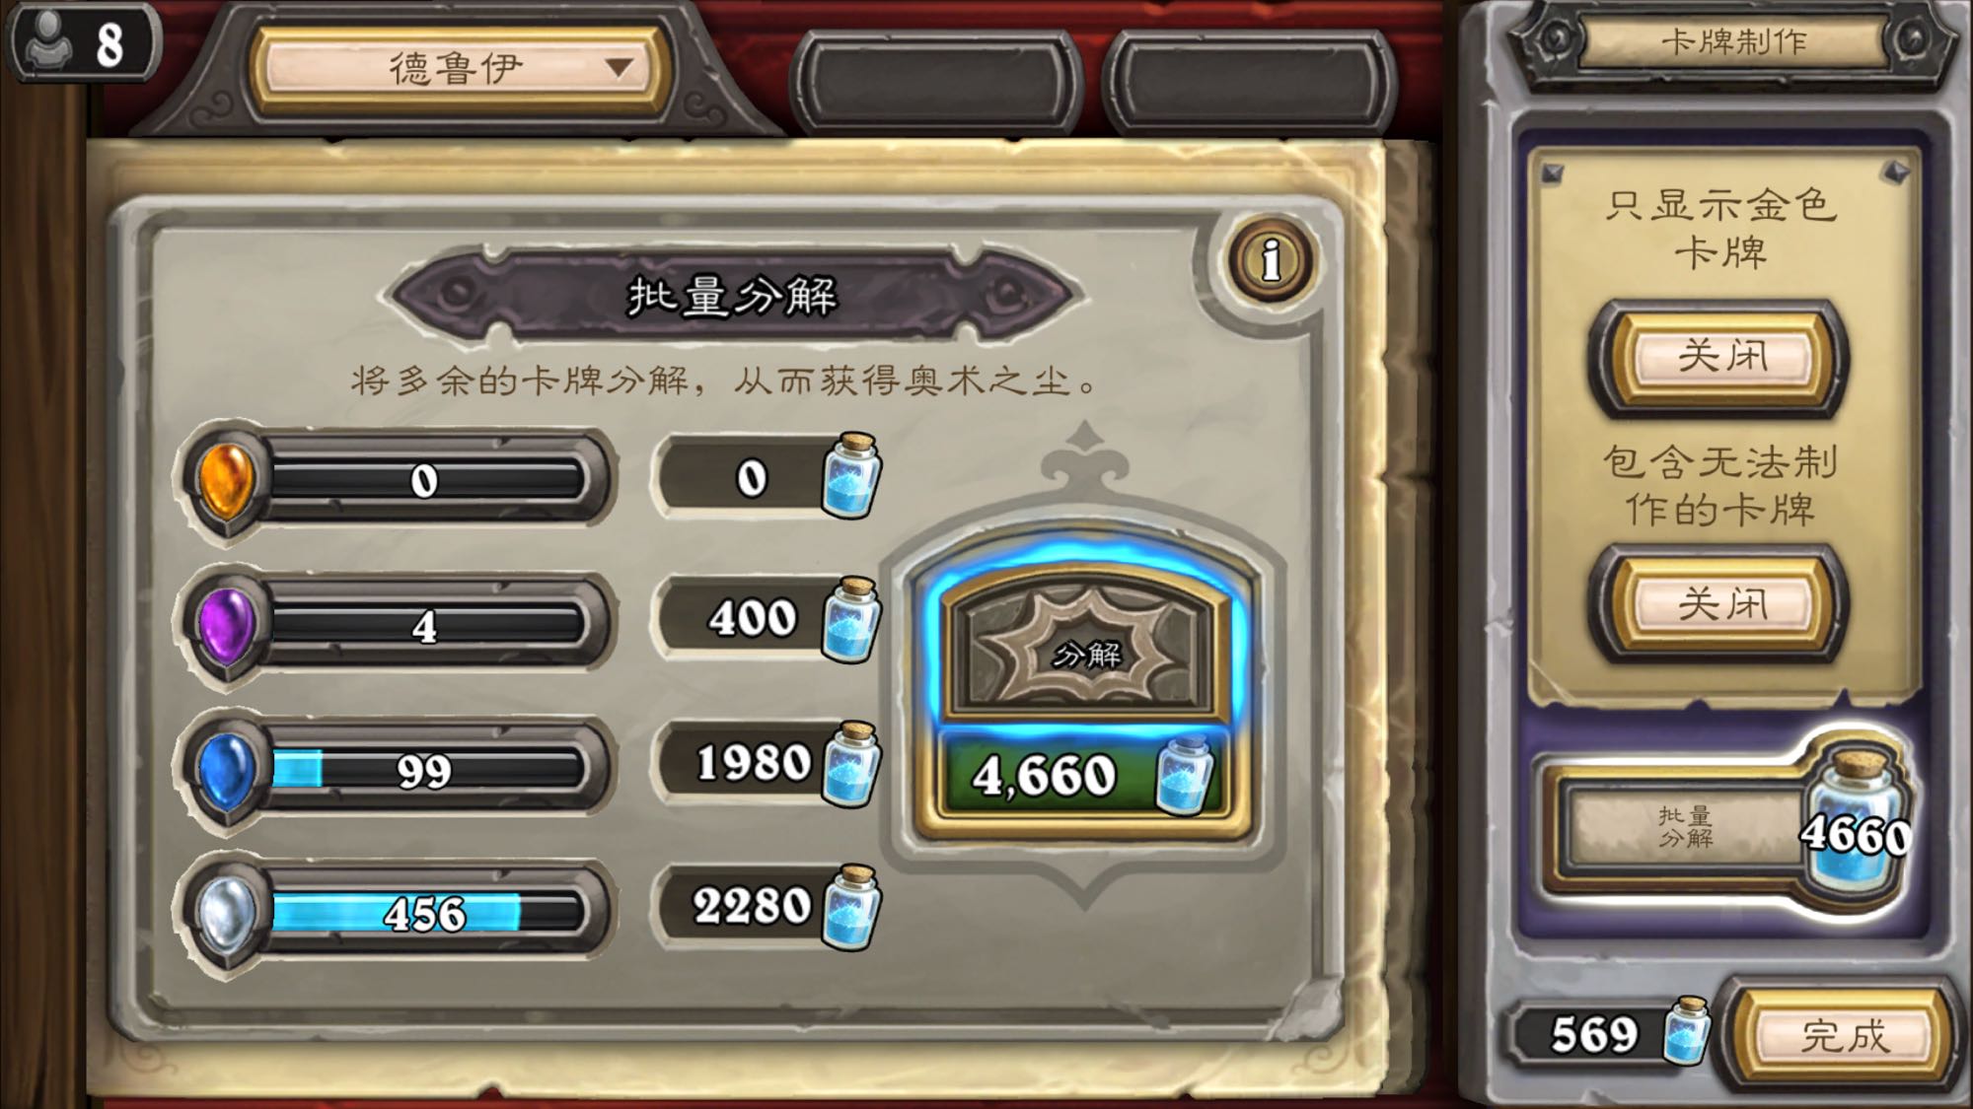Screen dimensions: 1973x1109
Task: Click the dust jar beside 1980
Action: pos(851,764)
